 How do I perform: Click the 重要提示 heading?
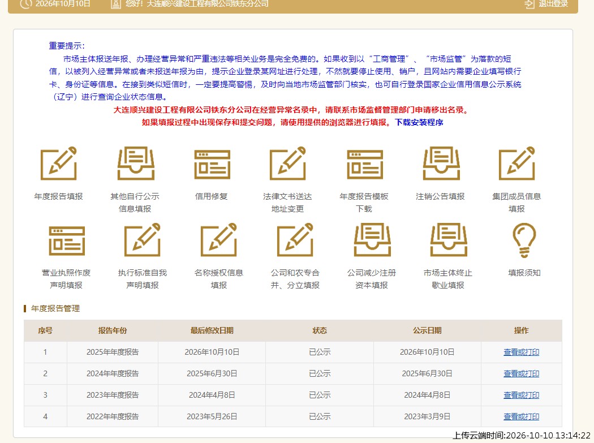click(x=67, y=46)
